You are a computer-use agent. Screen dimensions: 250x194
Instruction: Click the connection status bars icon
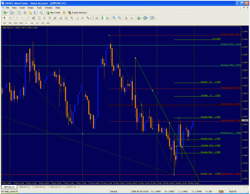(x=221, y=192)
